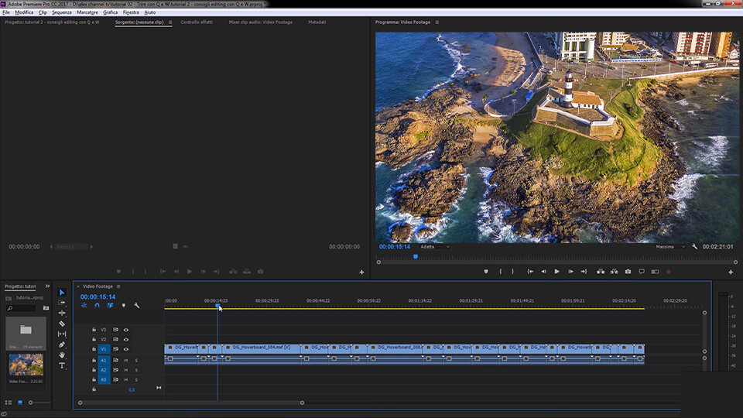The image size is (743, 418).
Task: Select the Razor tool
Action: point(62,324)
